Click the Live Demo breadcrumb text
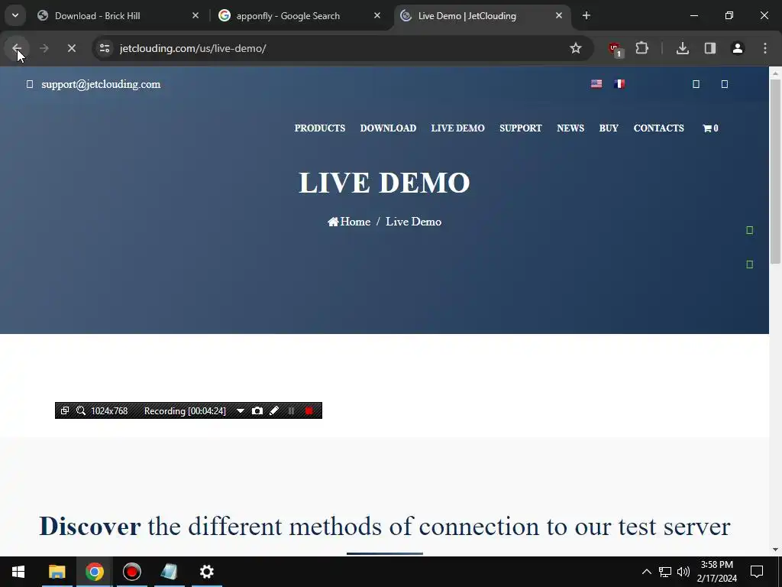Screen dimensions: 782x587 [413, 222]
